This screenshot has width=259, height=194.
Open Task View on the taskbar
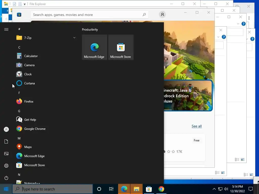(111, 189)
